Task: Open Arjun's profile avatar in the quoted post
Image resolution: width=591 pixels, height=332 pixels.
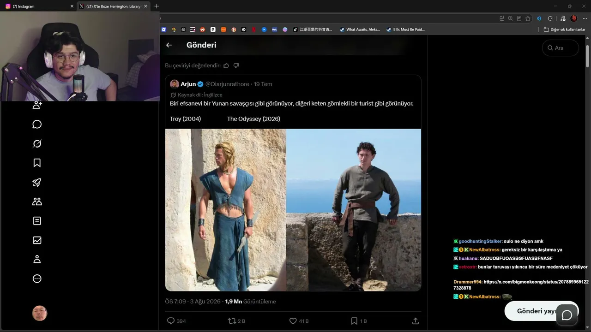Action: [175, 84]
